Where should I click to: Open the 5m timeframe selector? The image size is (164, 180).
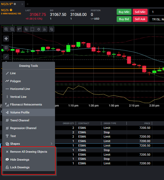coord(19,29)
